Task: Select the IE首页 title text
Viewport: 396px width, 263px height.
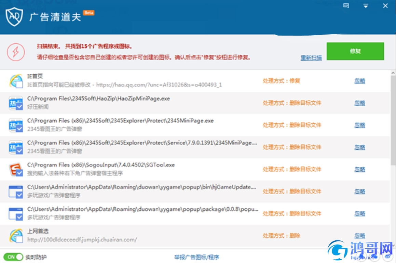Action: (35, 76)
